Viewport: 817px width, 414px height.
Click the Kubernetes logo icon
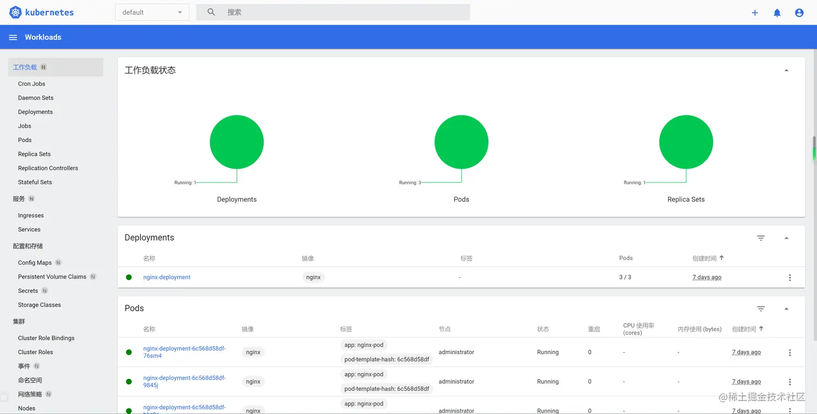point(15,12)
